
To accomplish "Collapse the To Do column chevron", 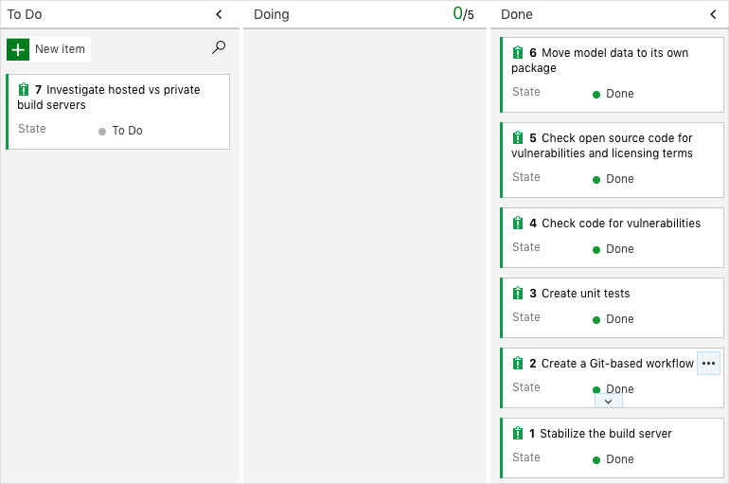I will coord(219,14).
